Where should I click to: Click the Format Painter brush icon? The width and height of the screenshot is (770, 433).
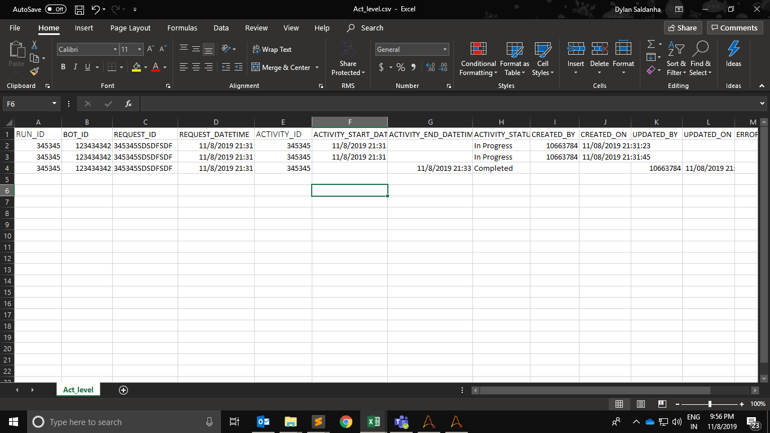pos(34,72)
